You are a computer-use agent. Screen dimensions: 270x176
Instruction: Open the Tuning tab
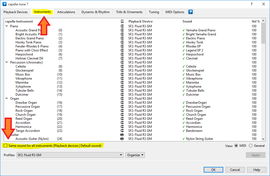[x=154, y=12]
